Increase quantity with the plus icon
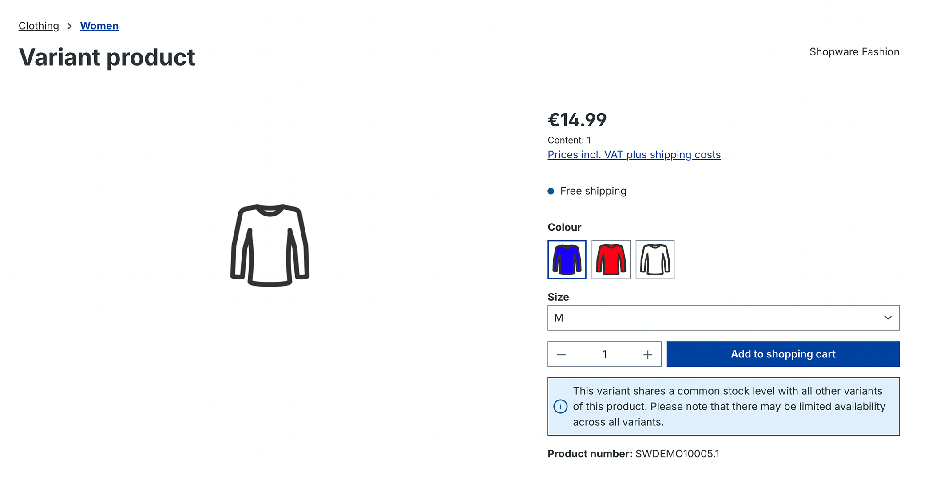 coord(648,354)
